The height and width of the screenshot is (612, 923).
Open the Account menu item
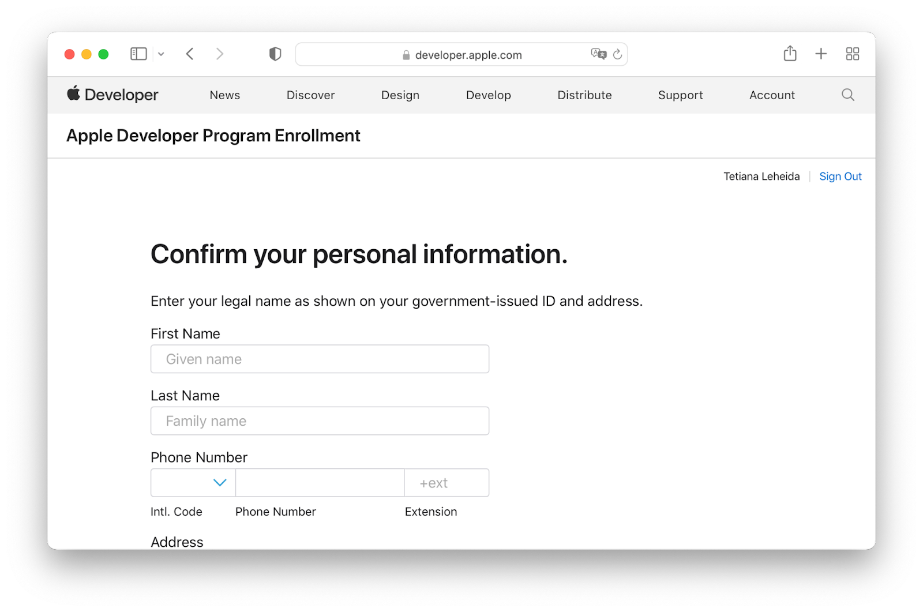[772, 95]
